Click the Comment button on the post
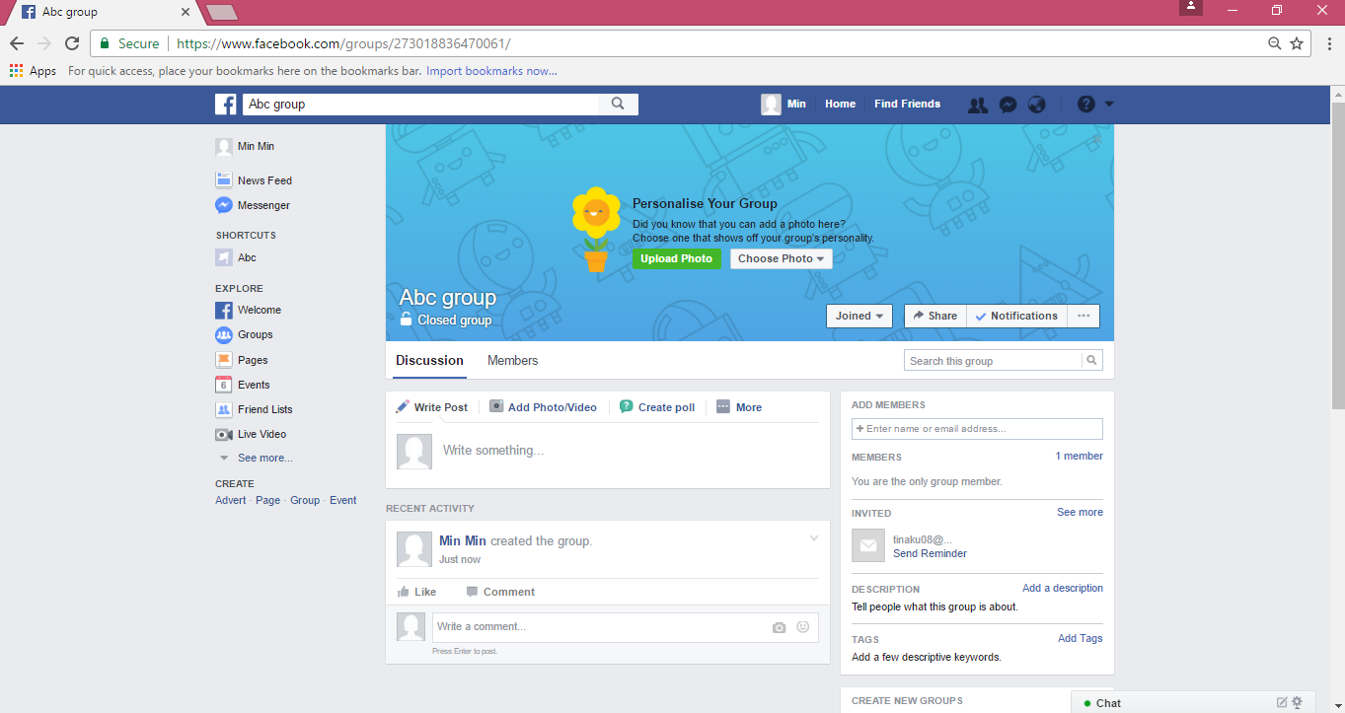Viewport: 1345px width, 713px height. pyautogui.click(x=500, y=592)
